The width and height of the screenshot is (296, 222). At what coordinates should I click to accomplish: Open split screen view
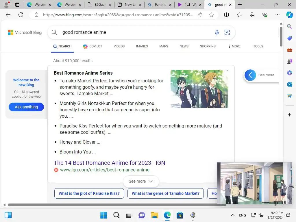click(x=226, y=15)
